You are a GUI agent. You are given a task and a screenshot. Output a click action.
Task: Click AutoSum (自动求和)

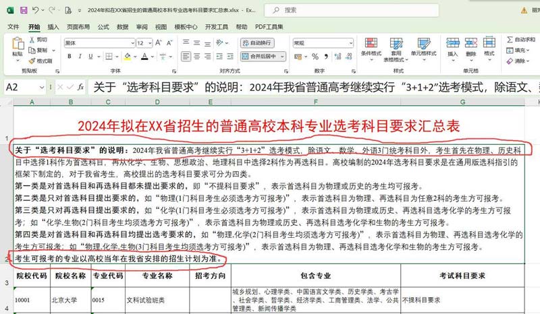point(520,40)
